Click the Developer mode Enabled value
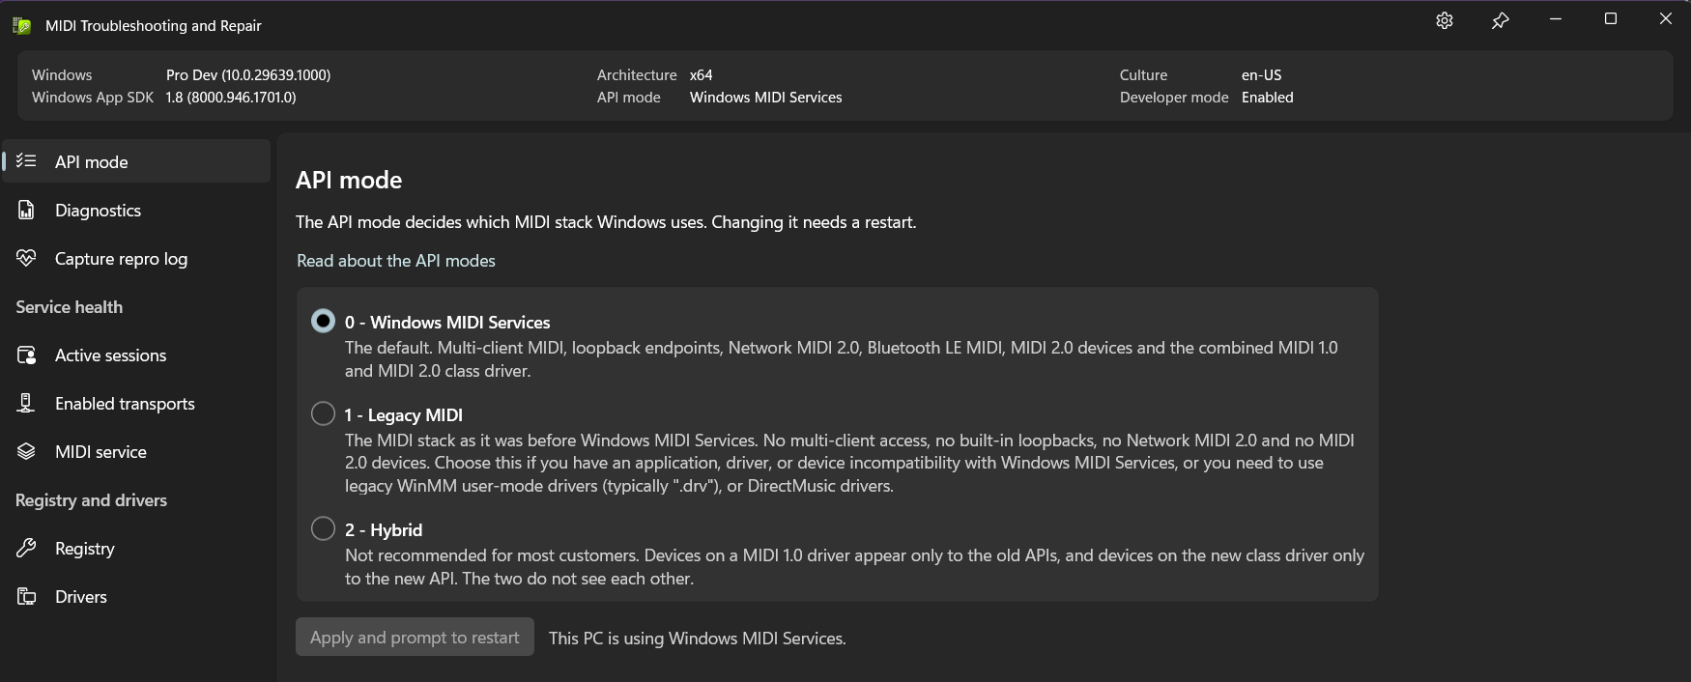 pyautogui.click(x=1268, y=98)
